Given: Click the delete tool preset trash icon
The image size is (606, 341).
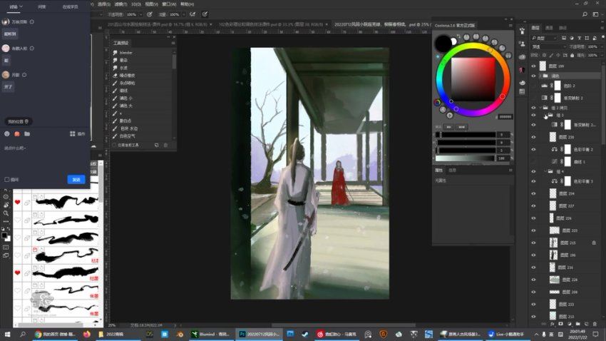Looking at the screenshot, I should 166,145.
